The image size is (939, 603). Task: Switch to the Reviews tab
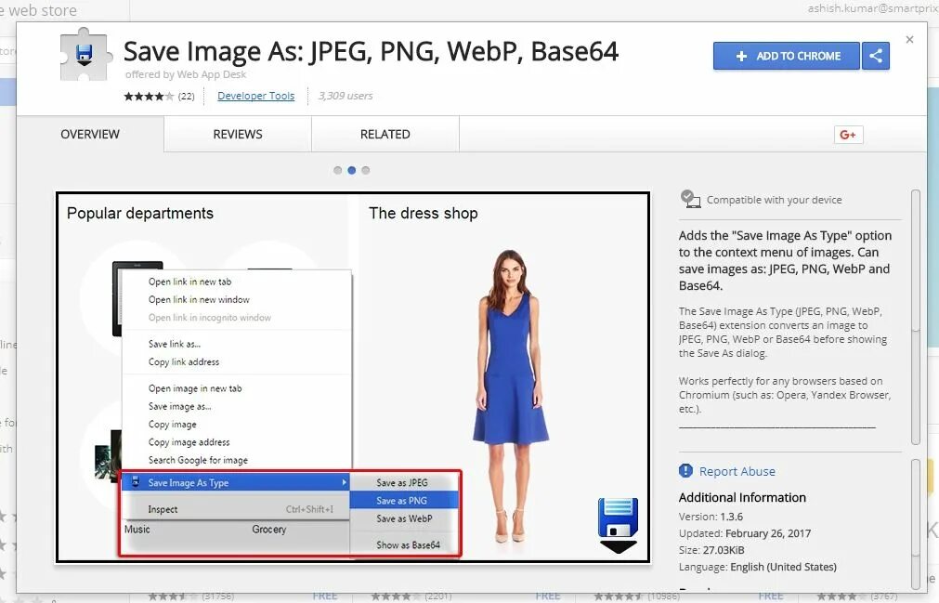click(238, 134)
